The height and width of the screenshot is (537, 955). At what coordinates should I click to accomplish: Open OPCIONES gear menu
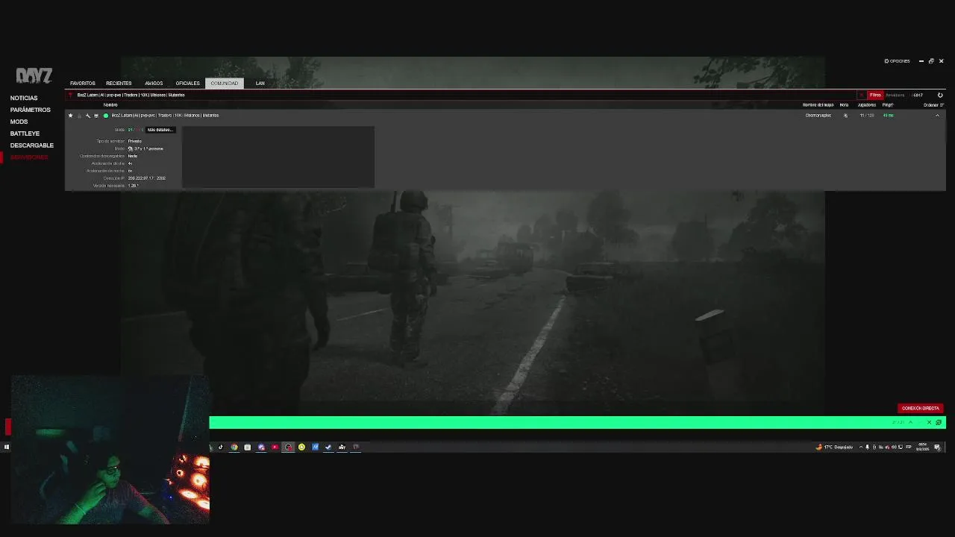coord(897,61)
